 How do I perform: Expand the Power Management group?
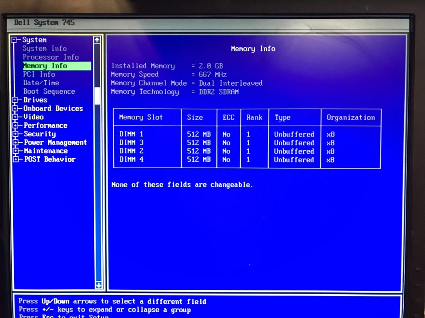click(x=15, y=142)
